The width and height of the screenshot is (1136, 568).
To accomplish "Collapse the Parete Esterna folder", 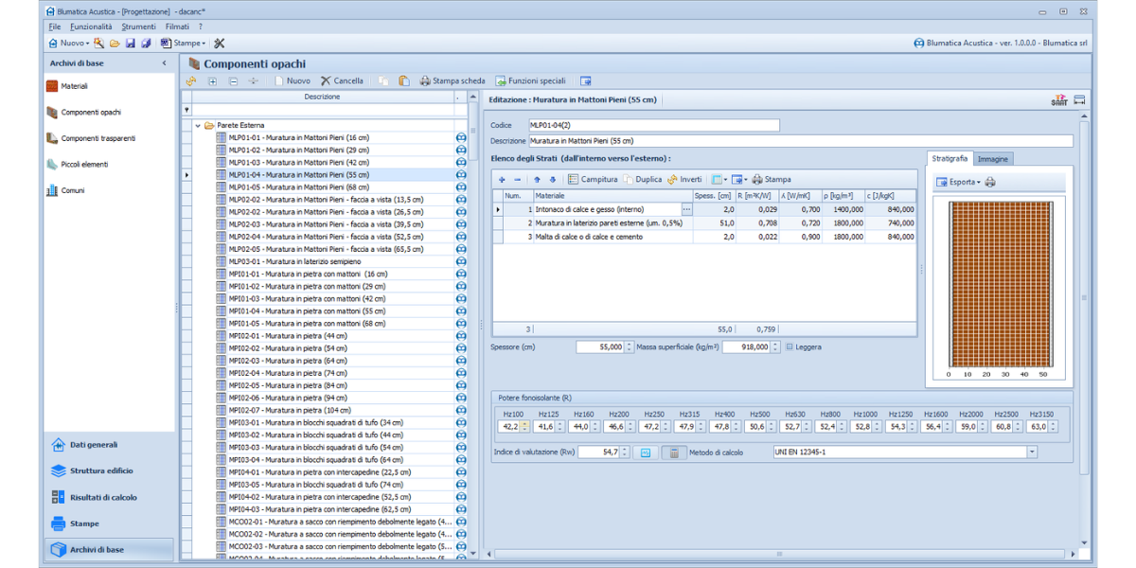I will tap(198, 125).
